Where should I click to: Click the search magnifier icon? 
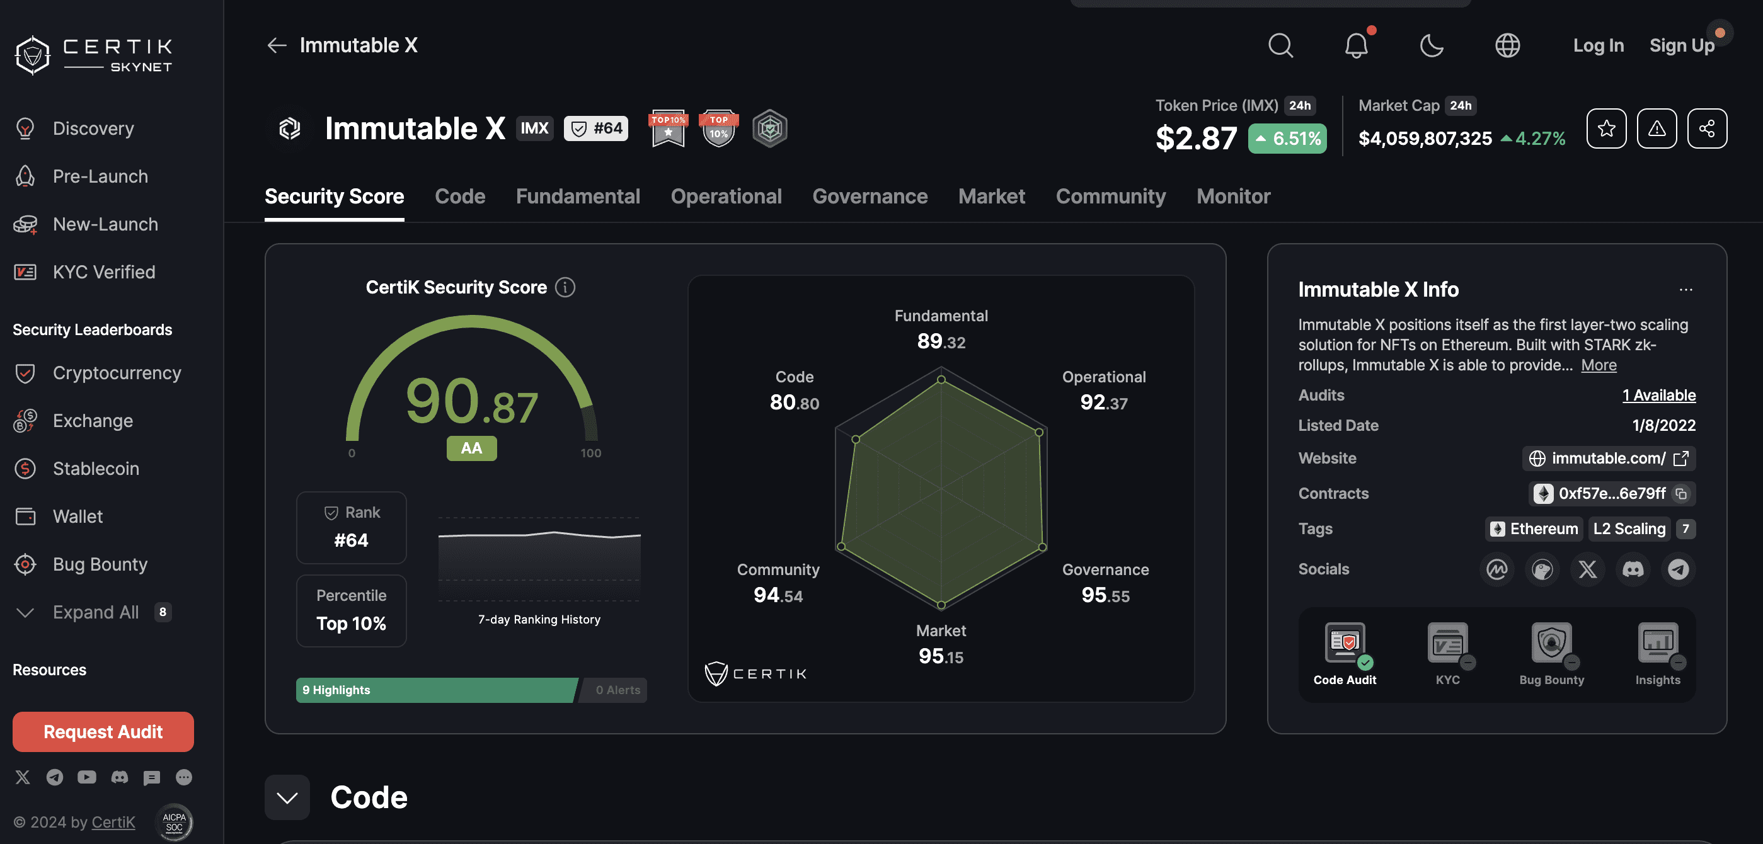point(1280,46)
